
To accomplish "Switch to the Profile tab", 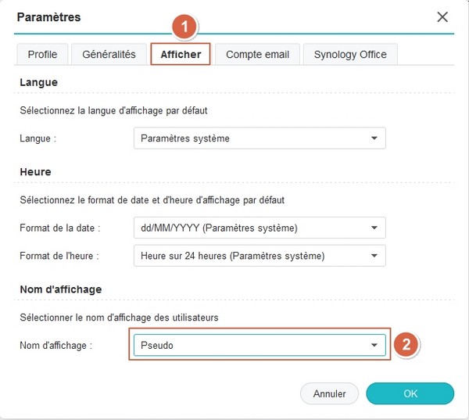I will [x=42, y=54].
